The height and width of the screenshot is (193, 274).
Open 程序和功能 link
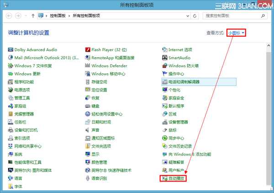(24, 82)
